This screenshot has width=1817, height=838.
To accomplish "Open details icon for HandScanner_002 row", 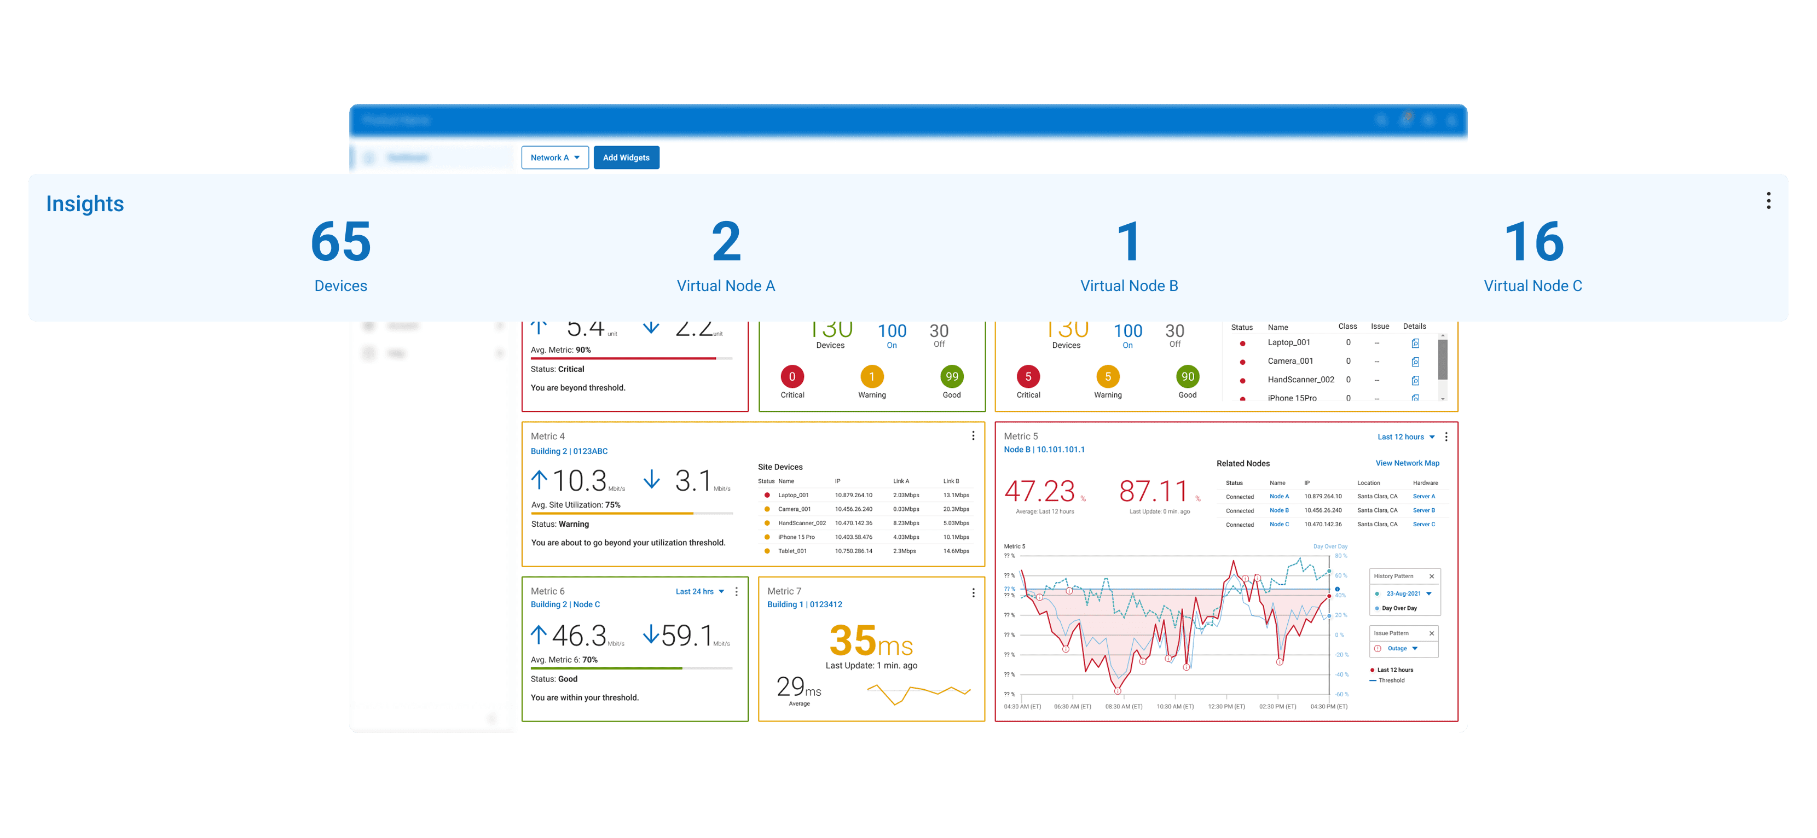I will click(x=1415, y=381).
